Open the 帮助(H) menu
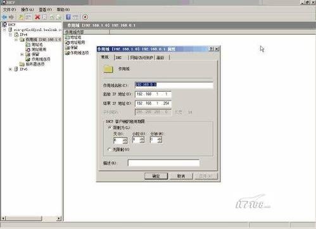The image size is (316, 229). [63, 9]
